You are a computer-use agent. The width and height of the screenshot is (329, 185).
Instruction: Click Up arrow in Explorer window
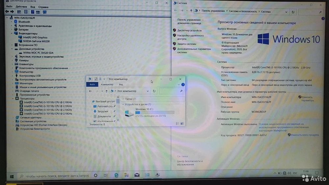pyautogui.click(x=106, y=91)
